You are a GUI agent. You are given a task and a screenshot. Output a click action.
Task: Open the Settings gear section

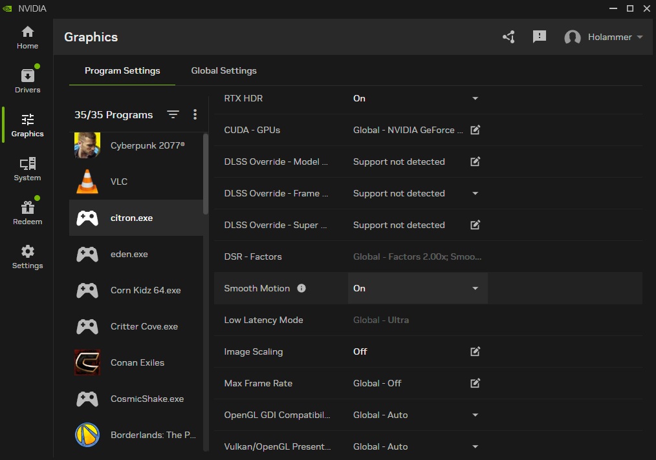[27, 257]
